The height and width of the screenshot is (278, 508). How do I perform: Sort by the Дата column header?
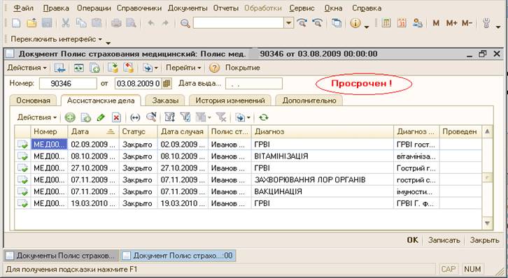[x=93, y=131]
